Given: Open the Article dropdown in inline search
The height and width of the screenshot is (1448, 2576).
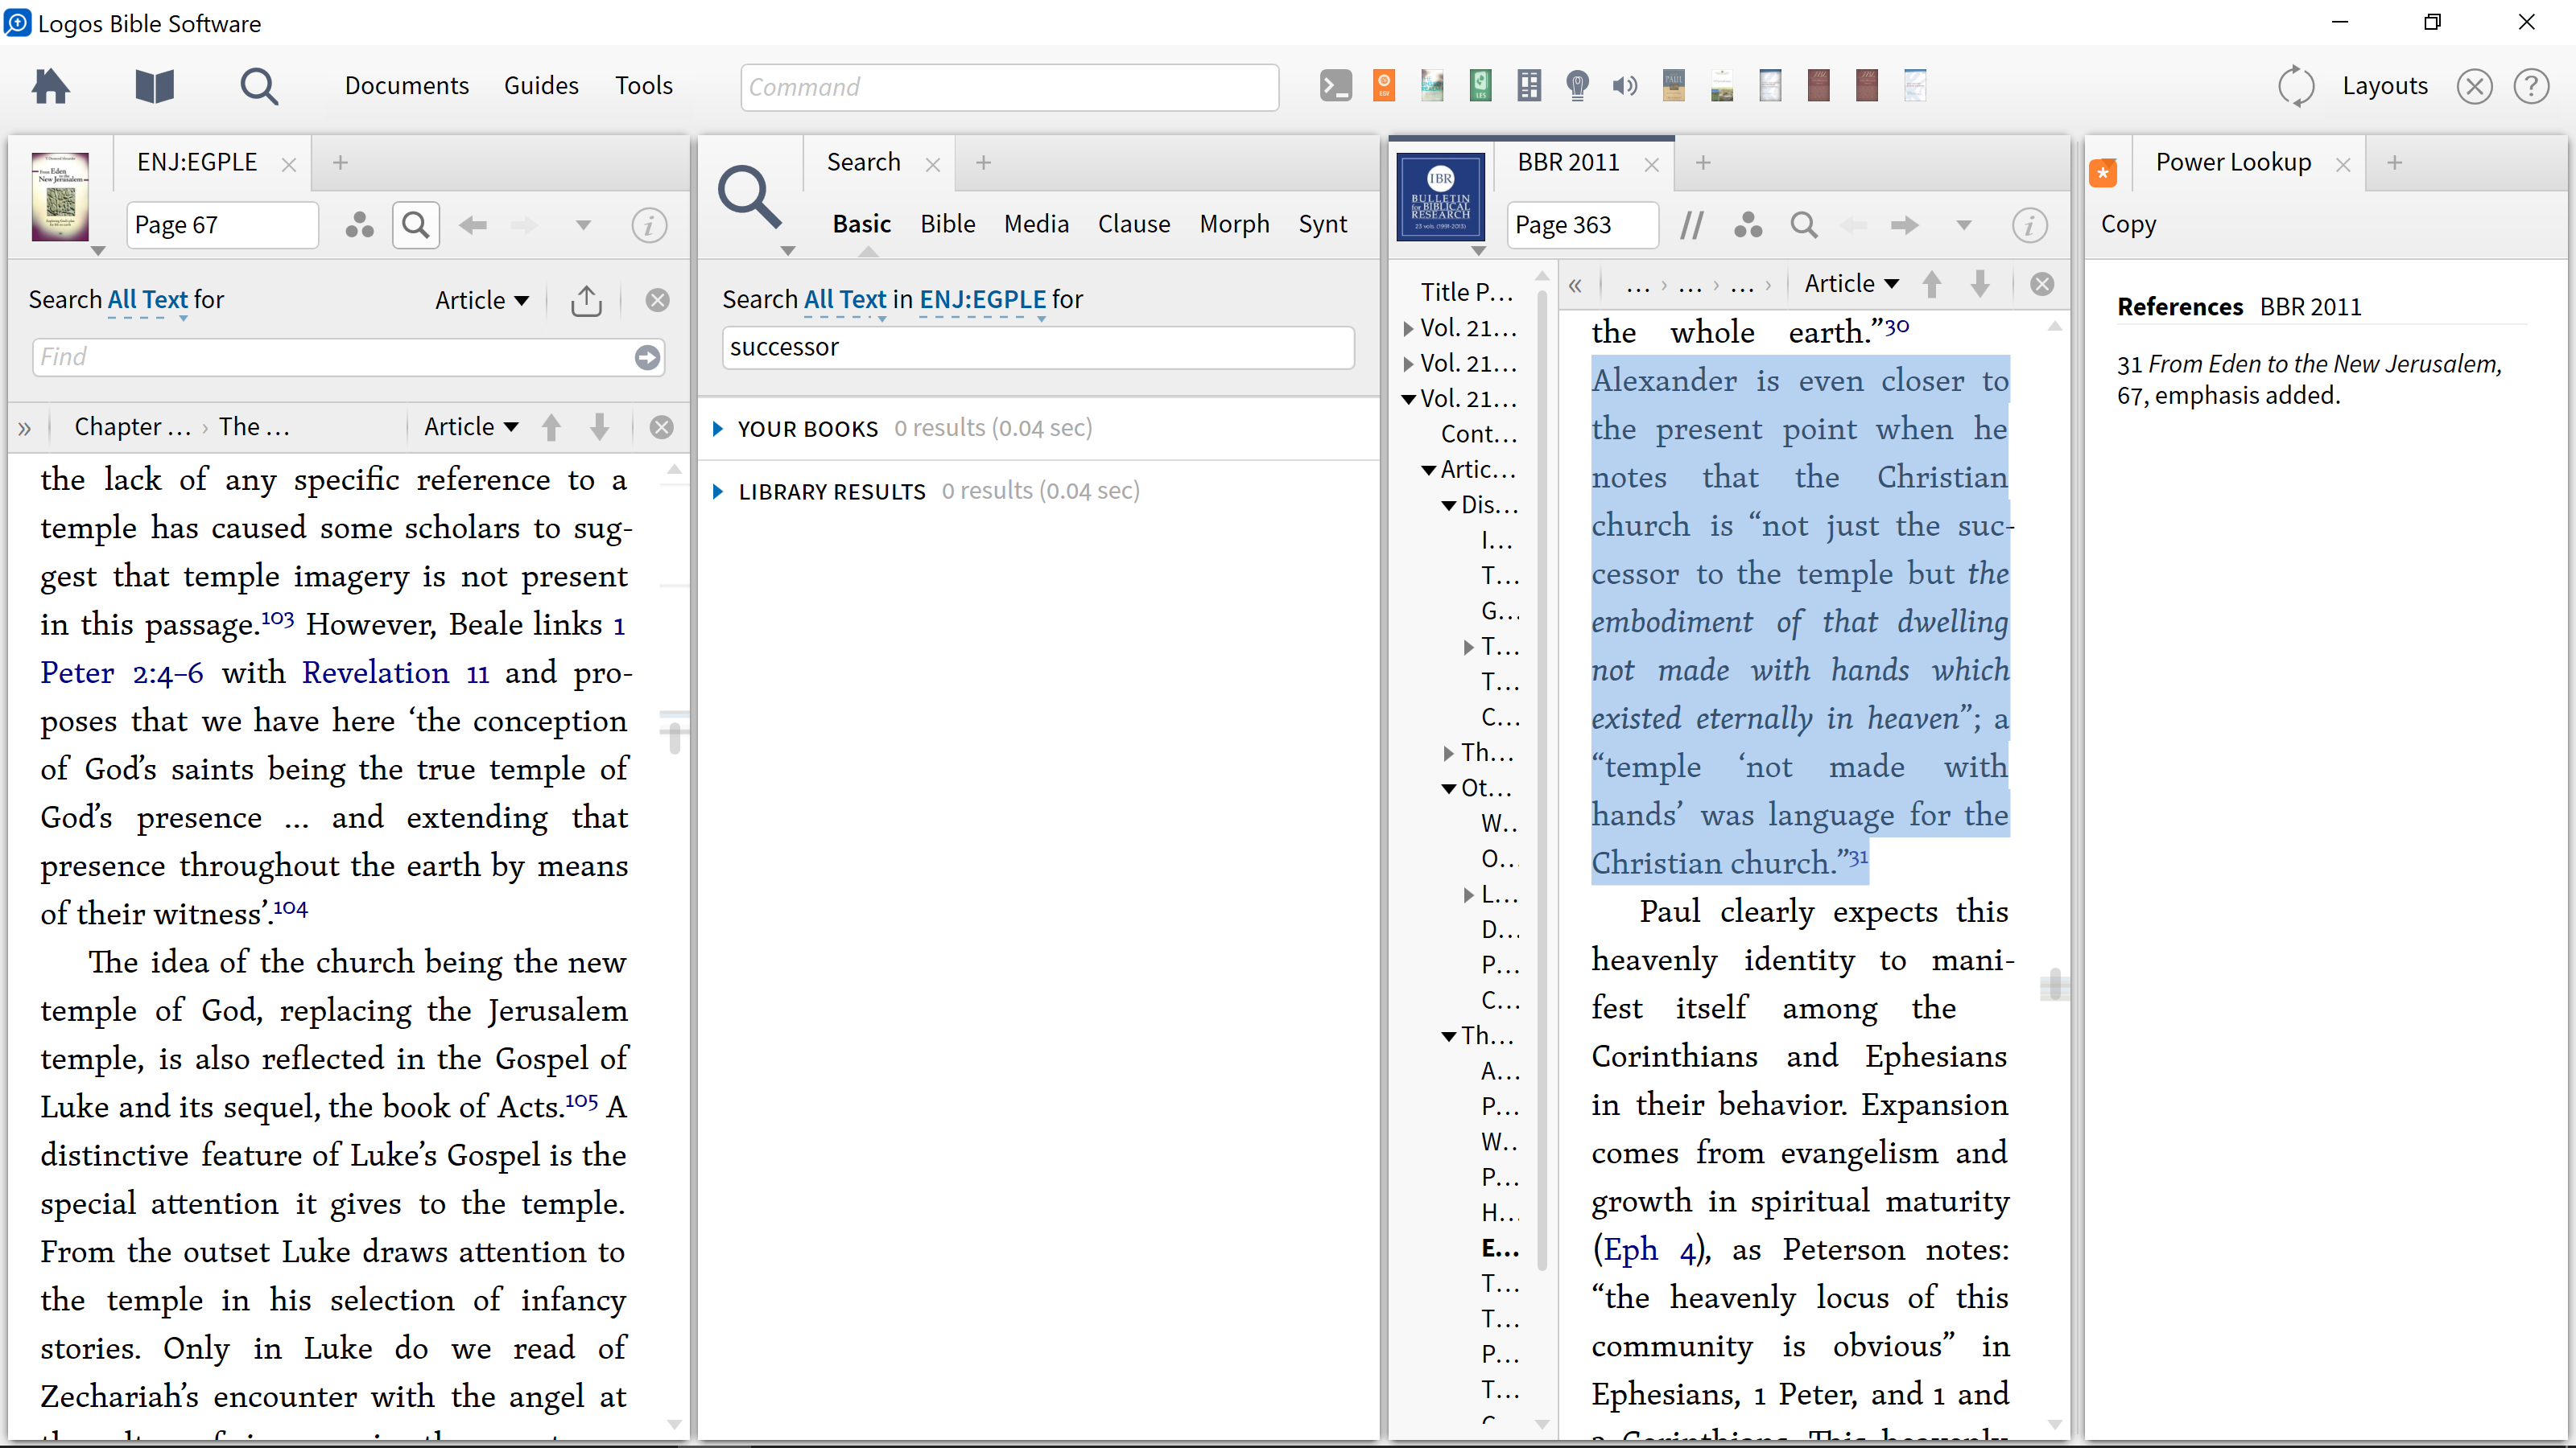Looking at the screenshot, I should (x=481, y=301).
